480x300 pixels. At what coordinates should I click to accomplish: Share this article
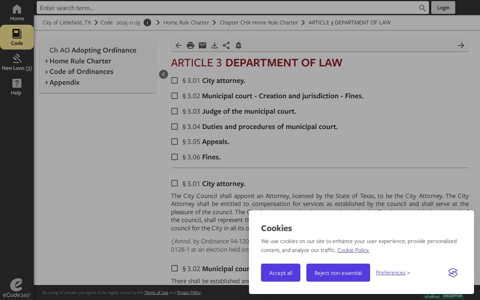(226, 45)
